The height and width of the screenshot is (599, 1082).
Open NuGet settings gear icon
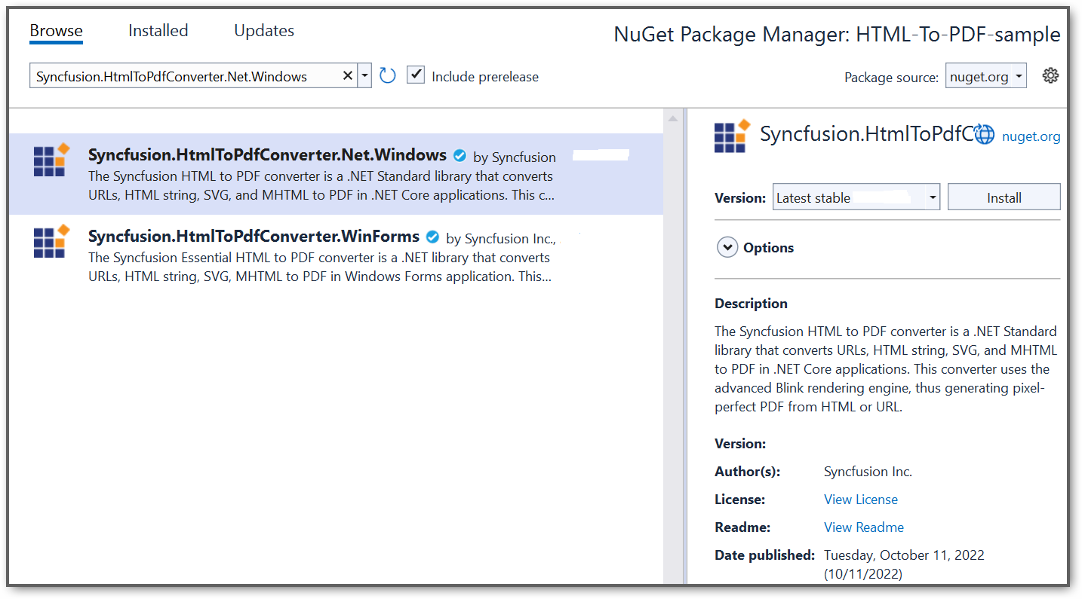[1050, 75]
